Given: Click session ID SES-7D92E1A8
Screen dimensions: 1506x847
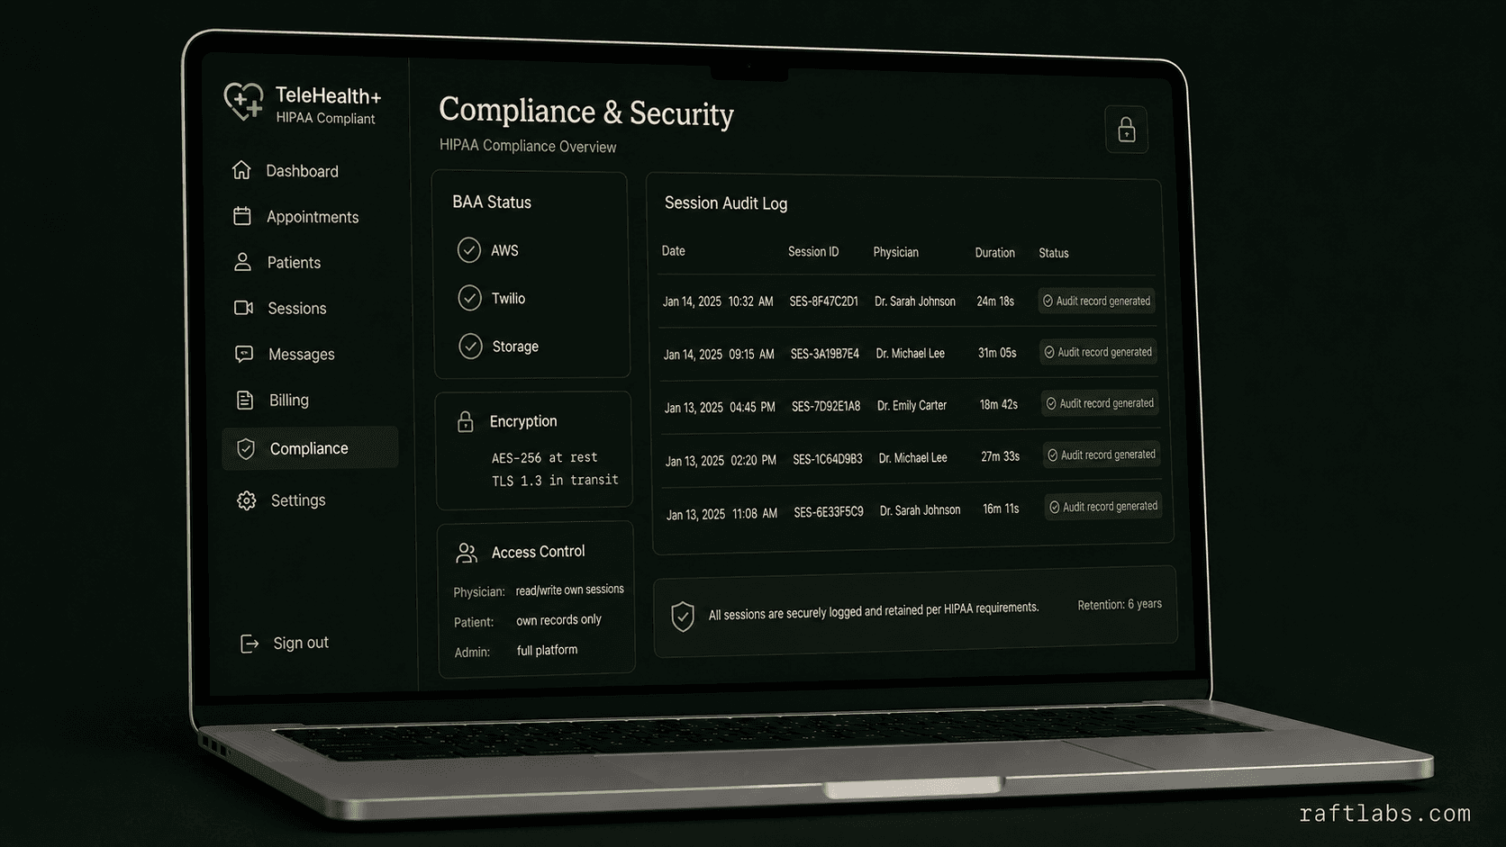Looking at the screenshot, I should 826,406.
